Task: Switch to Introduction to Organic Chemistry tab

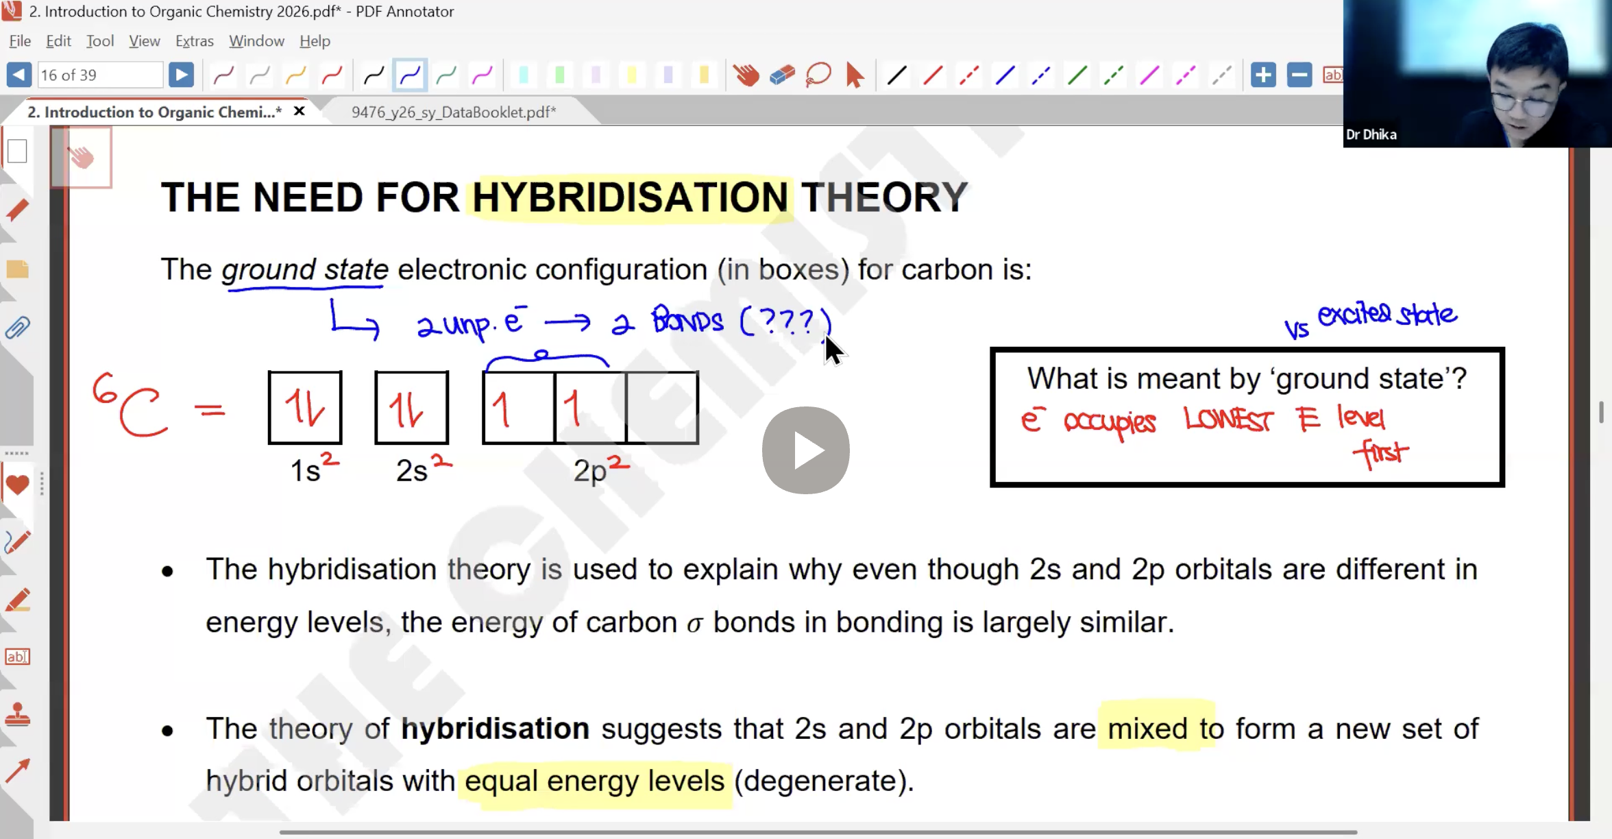Action: pos(154,112)
